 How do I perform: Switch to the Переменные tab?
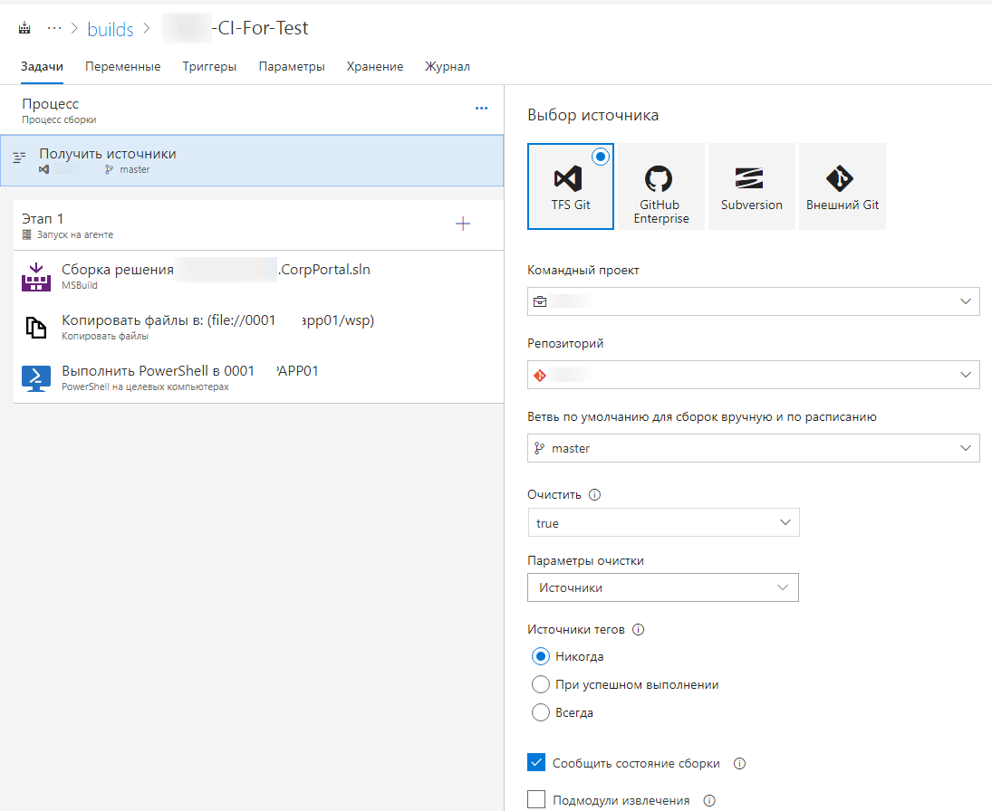122,66
